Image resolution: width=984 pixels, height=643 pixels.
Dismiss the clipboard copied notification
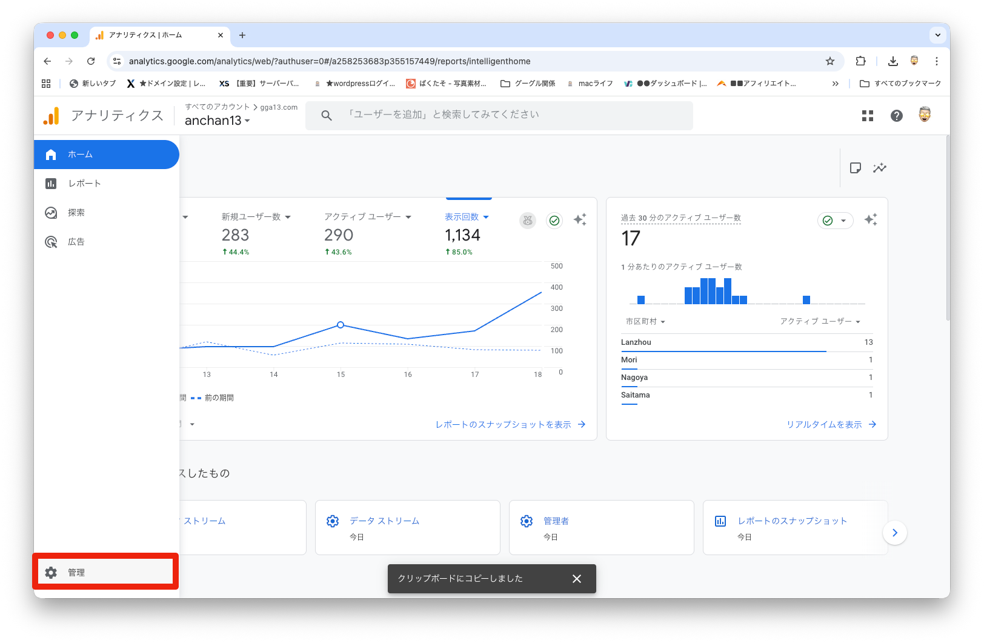pyautogui.click(x=576, y=579)
